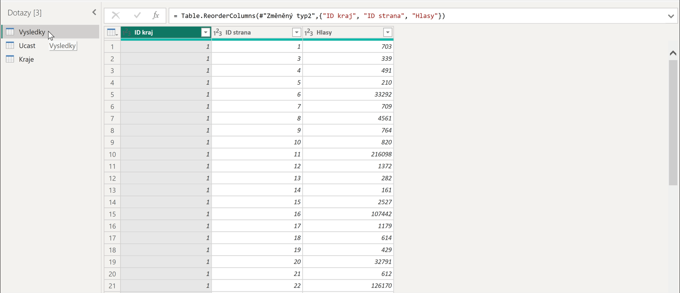Viewport: 680px width, 293px height.
Task: Click the Hlasy cell 4561
Action: 348,118
